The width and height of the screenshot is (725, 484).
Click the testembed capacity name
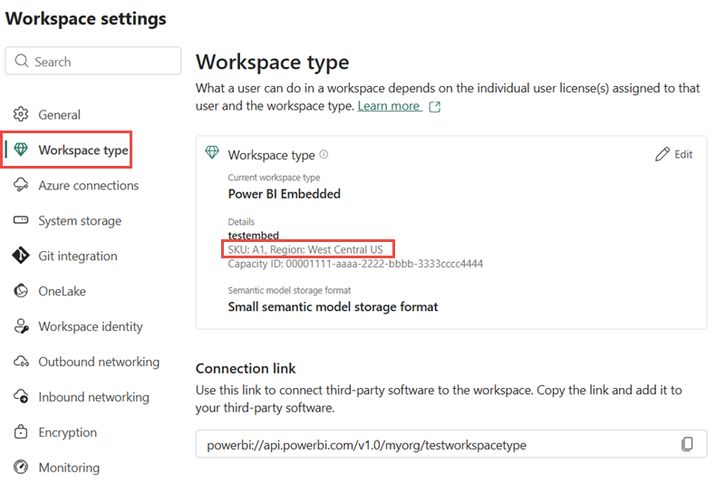coord(254,235)
